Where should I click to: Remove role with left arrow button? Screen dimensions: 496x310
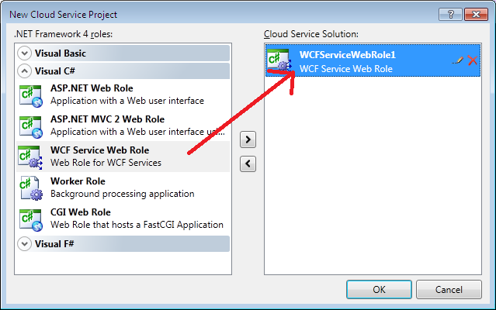tap(248, 164)
